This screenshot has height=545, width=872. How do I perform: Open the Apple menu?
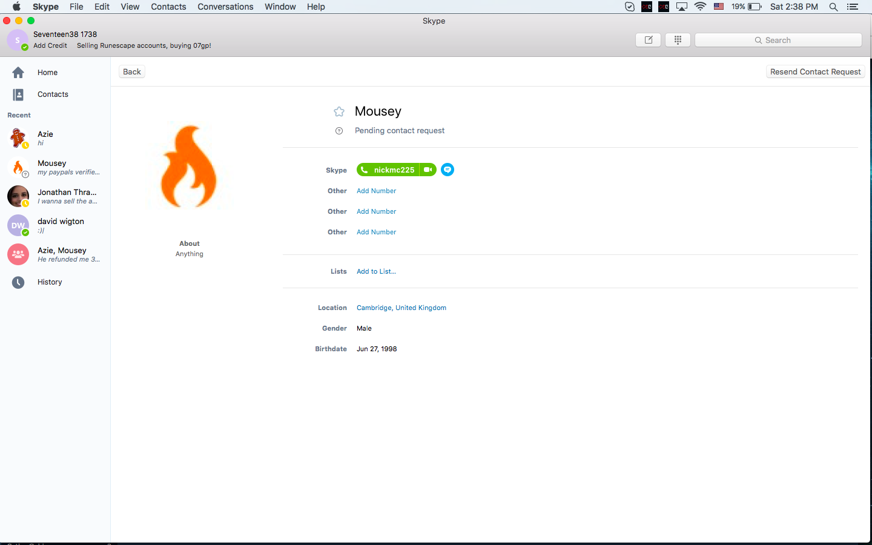(x=16, y=7)
